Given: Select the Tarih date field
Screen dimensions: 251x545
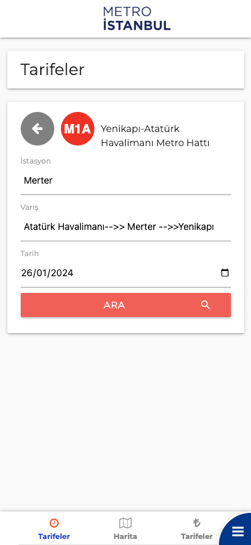Looking at the screenshot, I should pos(126,273).
